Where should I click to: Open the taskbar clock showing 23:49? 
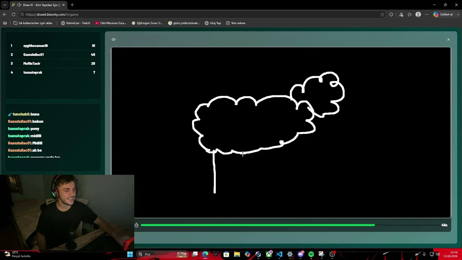point(450,254)
